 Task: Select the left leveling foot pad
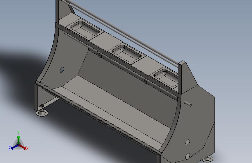(x=42, y=113)
